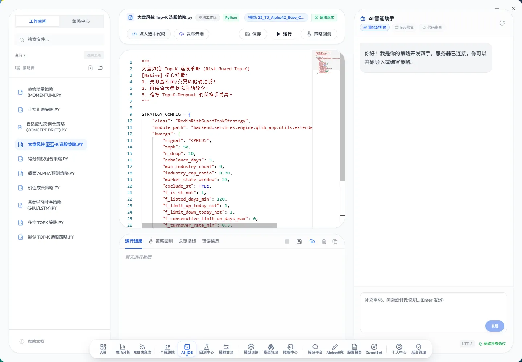Image resolution: width=522 pixels, height=362 pixels.
Task: Open the 个股终端 terminal
Action: (x=167, y=349)
